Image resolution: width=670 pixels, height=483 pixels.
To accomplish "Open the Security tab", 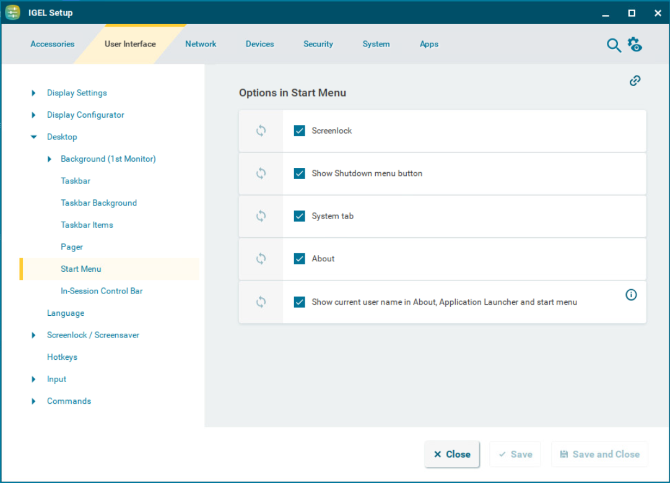I will (x=318, y=44).
